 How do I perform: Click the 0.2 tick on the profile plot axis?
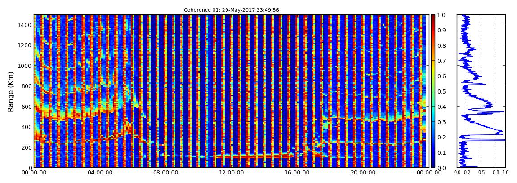tap(467, 173)
